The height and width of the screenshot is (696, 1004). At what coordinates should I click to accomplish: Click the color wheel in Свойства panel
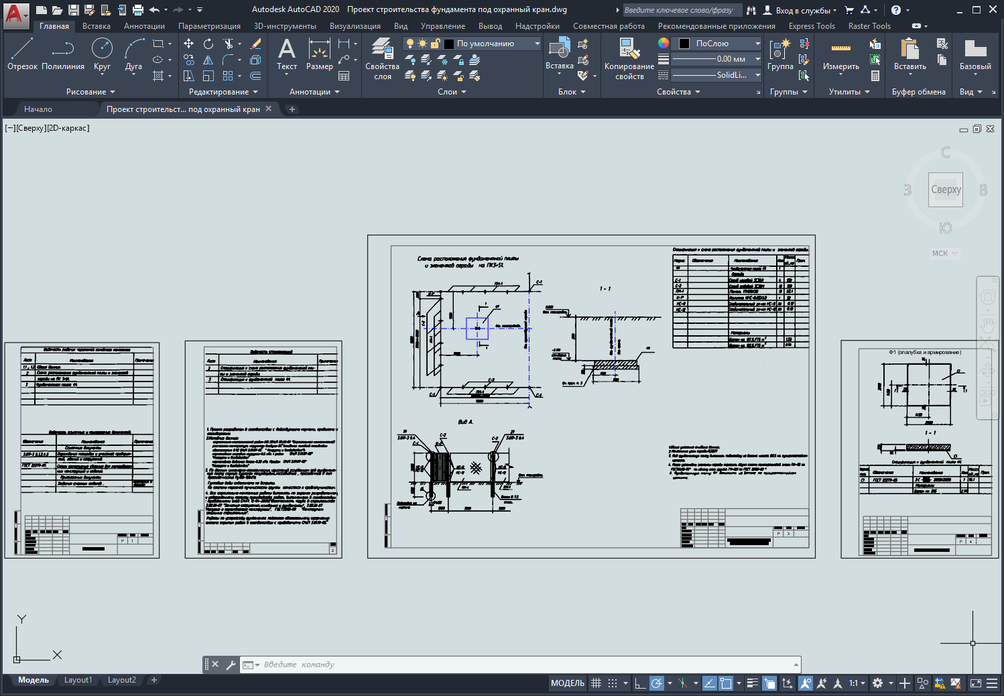[x=664, y=43]
